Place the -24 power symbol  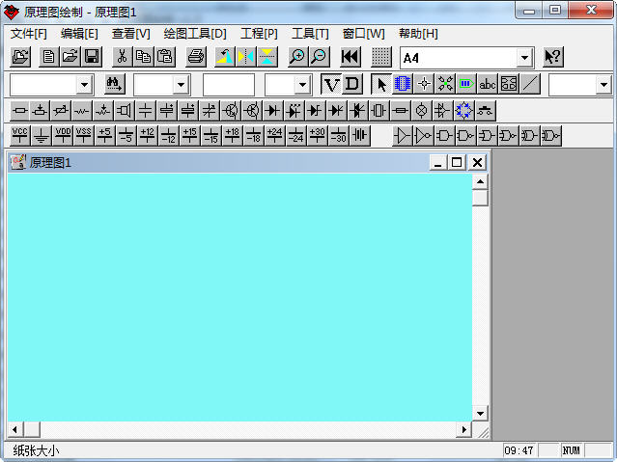[296, 136]
